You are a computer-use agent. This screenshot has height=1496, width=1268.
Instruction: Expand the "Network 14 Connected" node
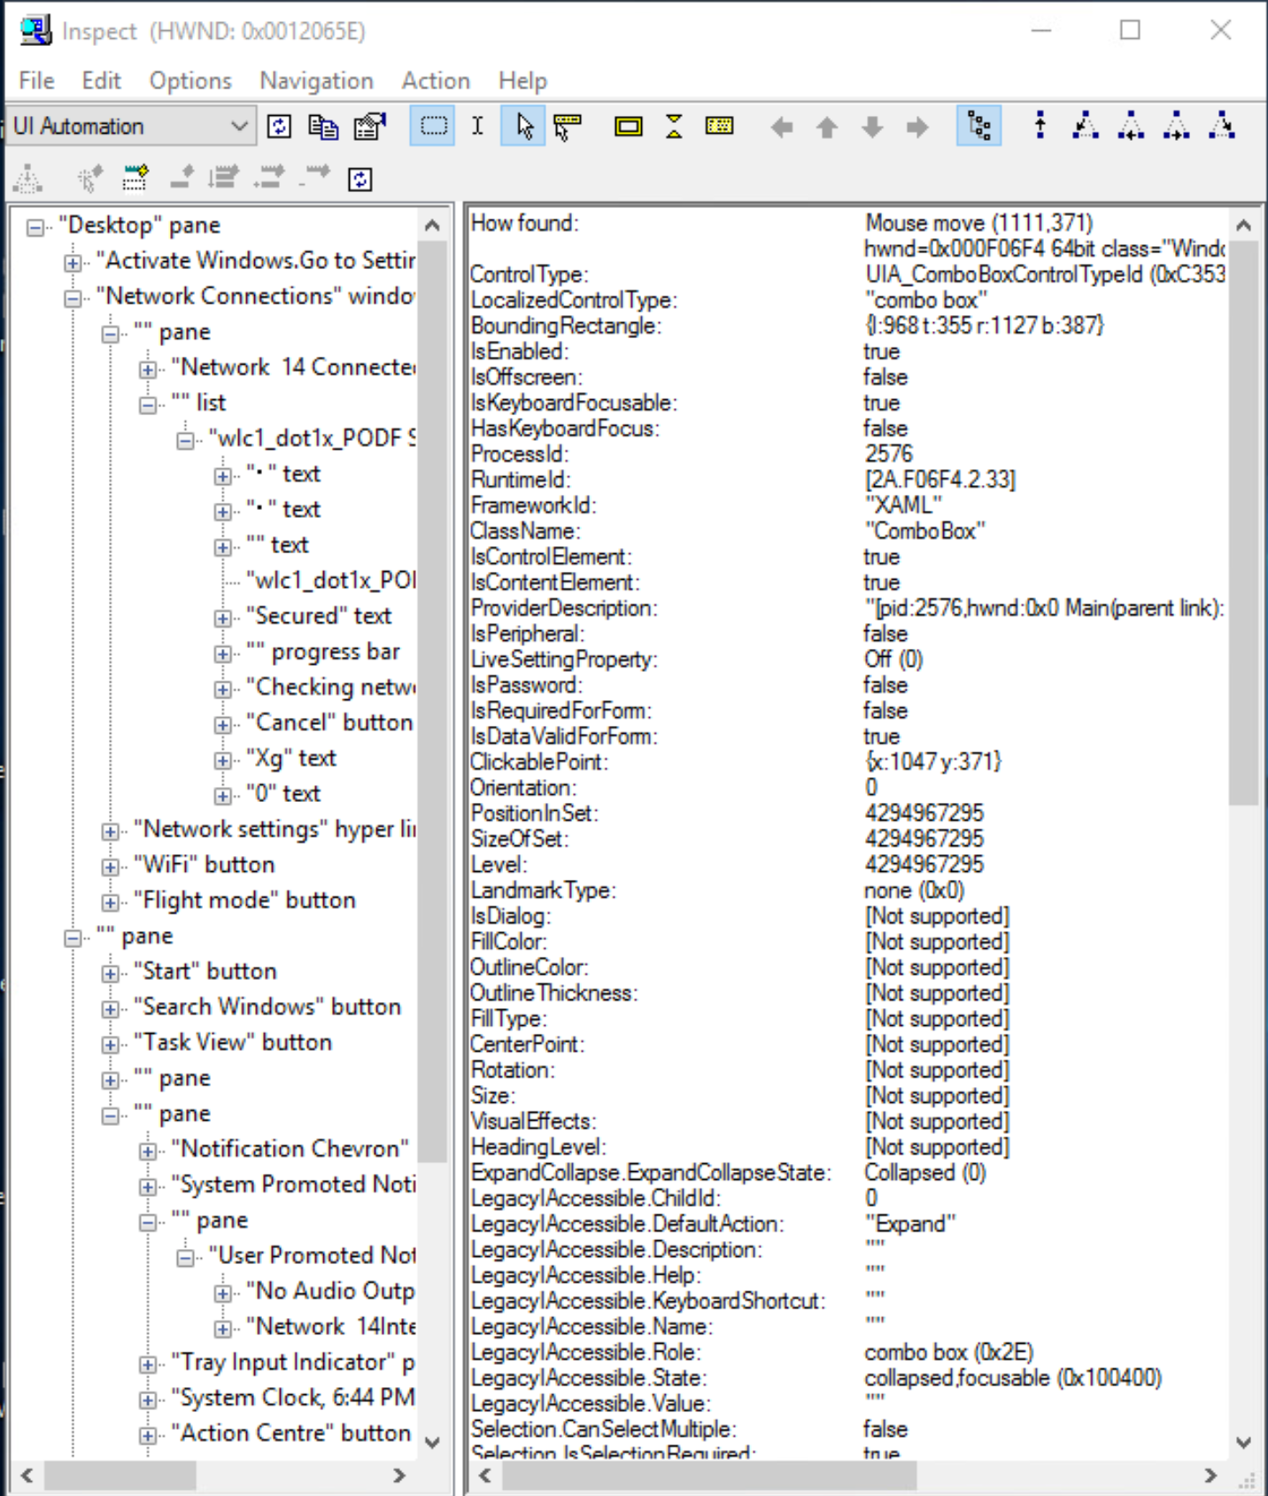tap(148, 369)
